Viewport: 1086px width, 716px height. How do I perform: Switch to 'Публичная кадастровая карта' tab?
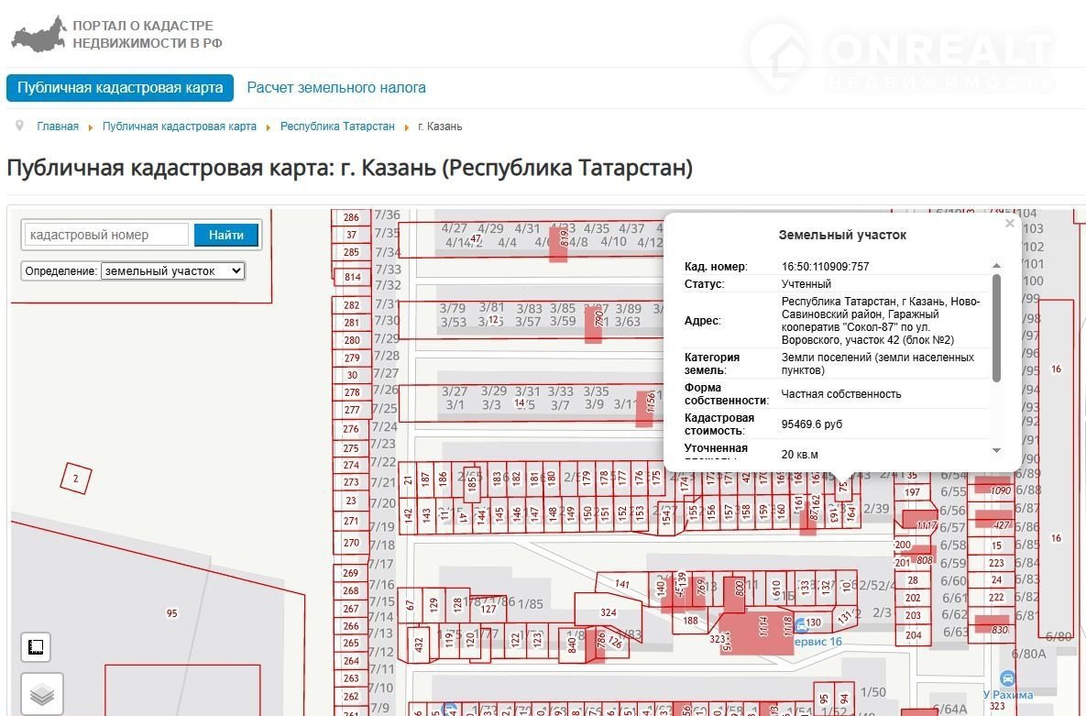pos(120,88)
